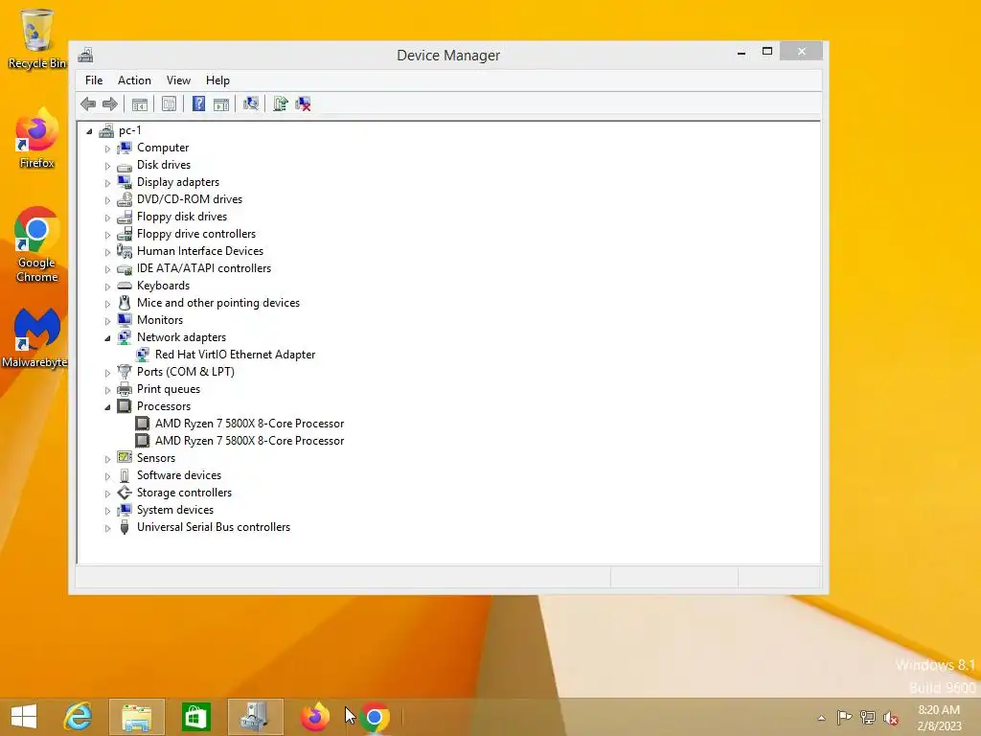Click the Action Center flag tray icon

point(844,717)
